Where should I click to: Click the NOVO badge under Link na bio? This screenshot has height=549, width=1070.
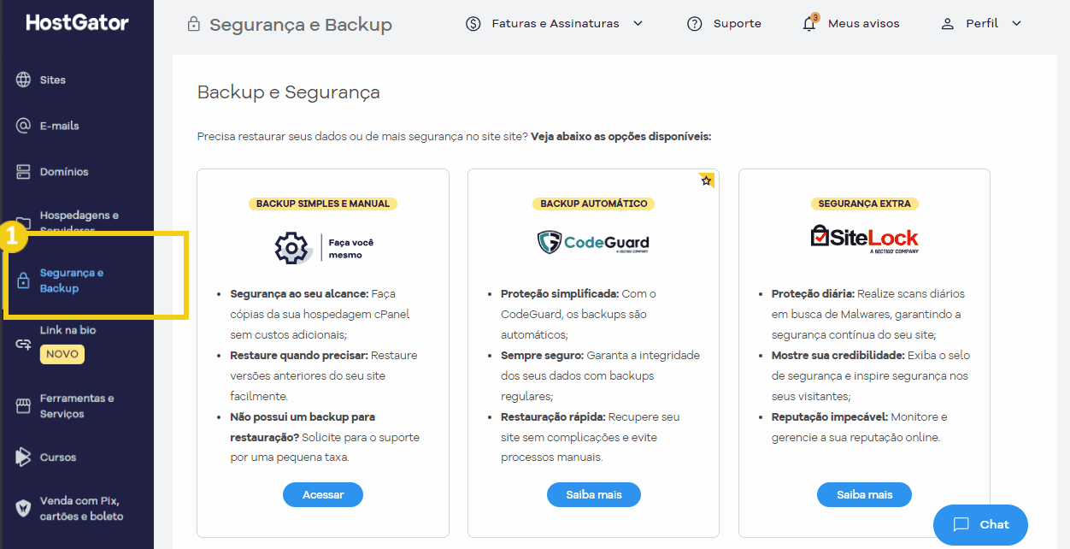(62, 354)
